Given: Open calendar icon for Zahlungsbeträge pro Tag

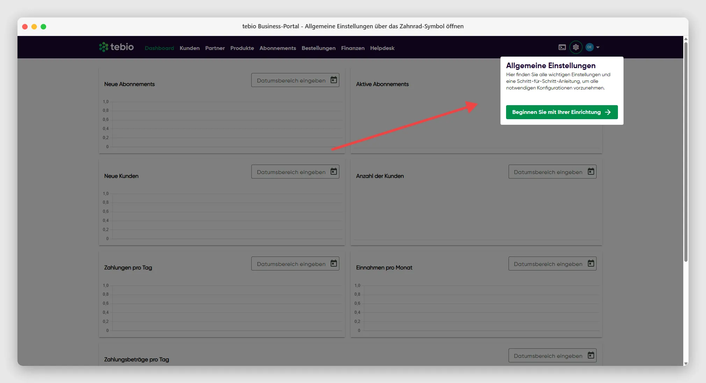Looking at the screenshot, I should click(591, 355).
